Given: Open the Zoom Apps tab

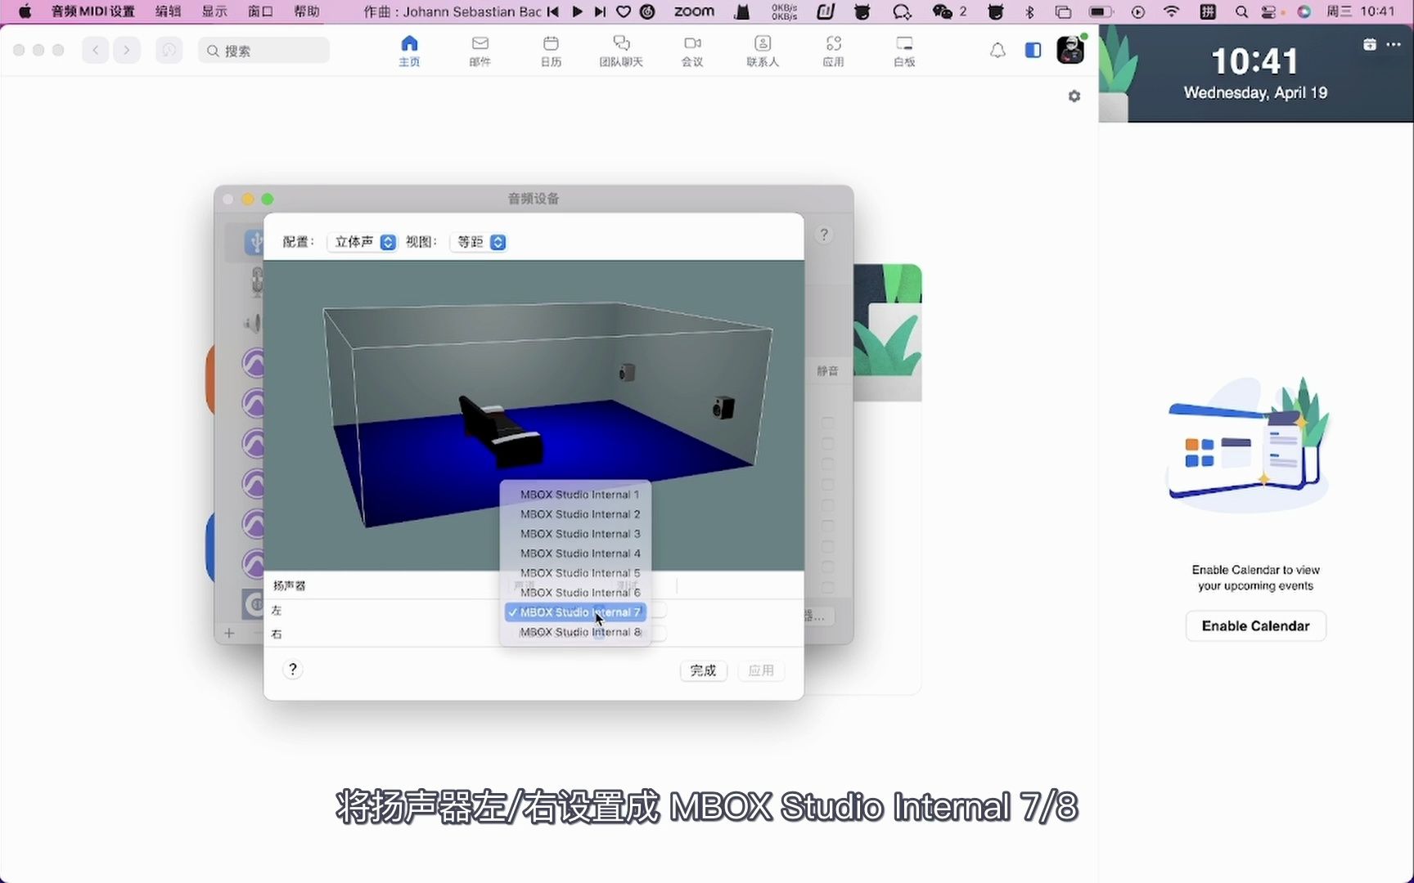Looking at the screenshot, I should [x=833, y=51].
